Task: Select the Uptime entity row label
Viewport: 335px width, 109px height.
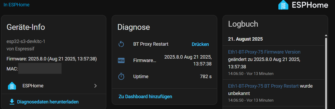Action: pyautogui.click(x=141, y=77)
